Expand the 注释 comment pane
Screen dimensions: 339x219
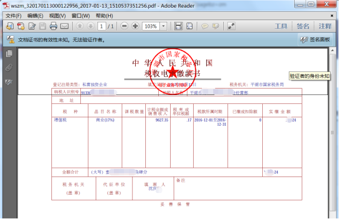click(325, 26)
